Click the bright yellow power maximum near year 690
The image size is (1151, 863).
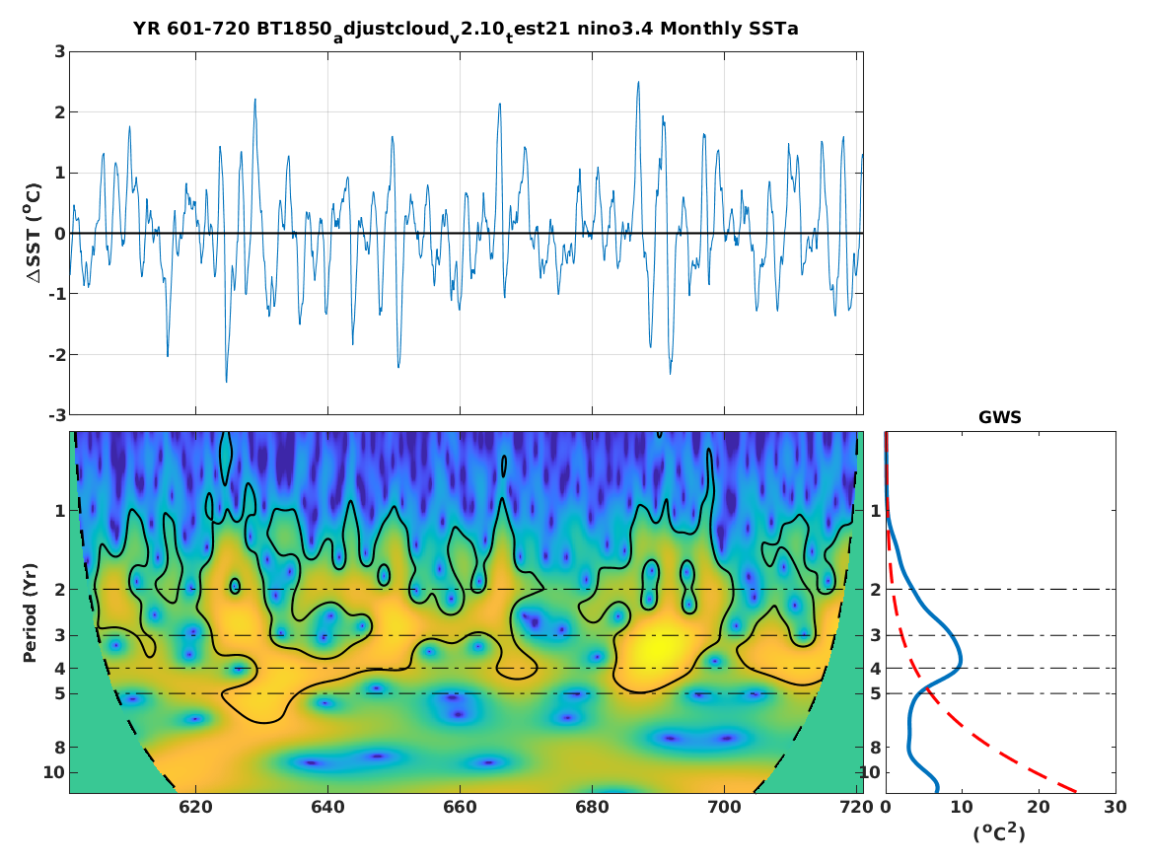pyautogui.click(x=658, y=649)
